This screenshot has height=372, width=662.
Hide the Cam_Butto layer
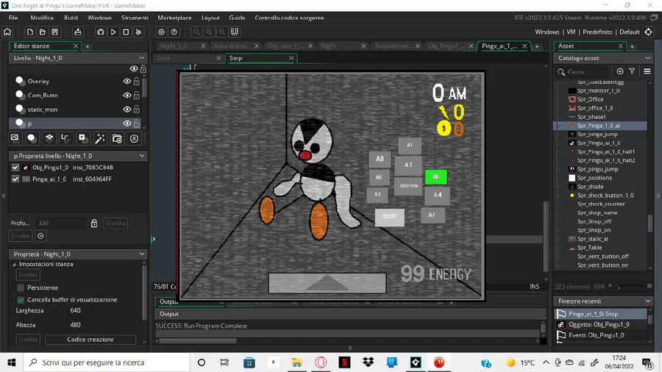tap(127, 96)
